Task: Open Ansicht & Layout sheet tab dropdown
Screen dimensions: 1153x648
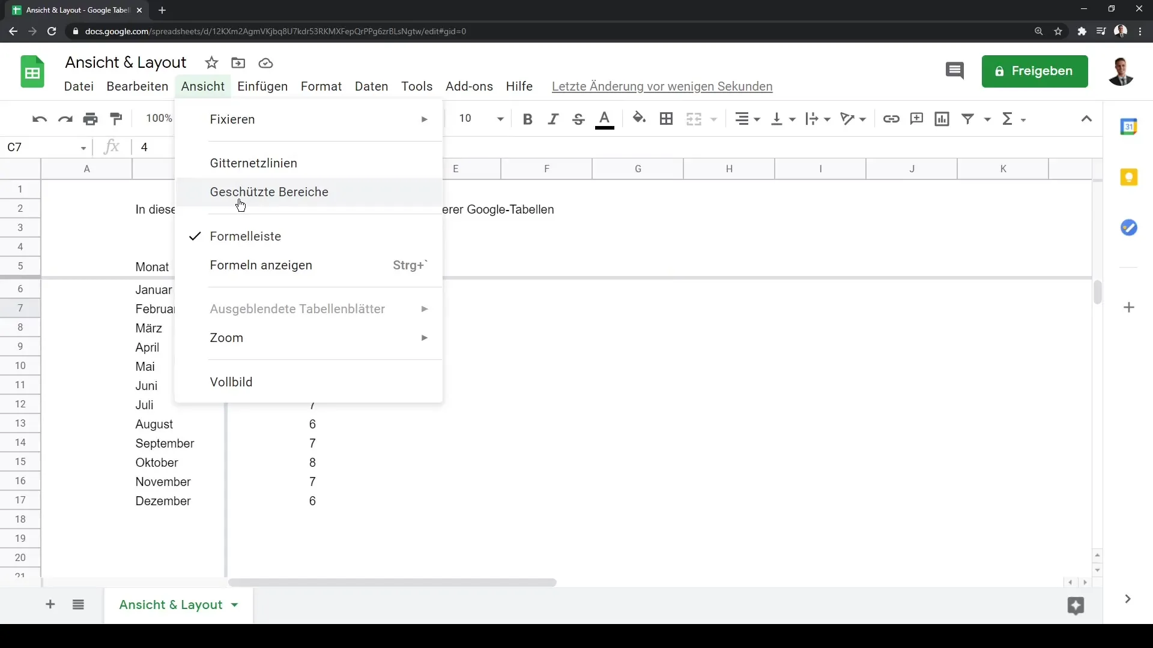Action: coord(235,605)
